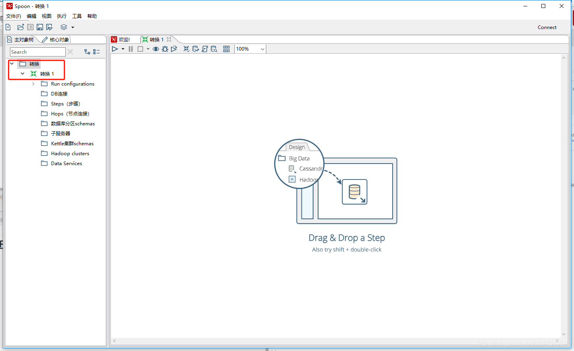This screenshot has height=351, width=574.
Task: Collapse the 转换 root folder
Action: [x=12, y=64]
